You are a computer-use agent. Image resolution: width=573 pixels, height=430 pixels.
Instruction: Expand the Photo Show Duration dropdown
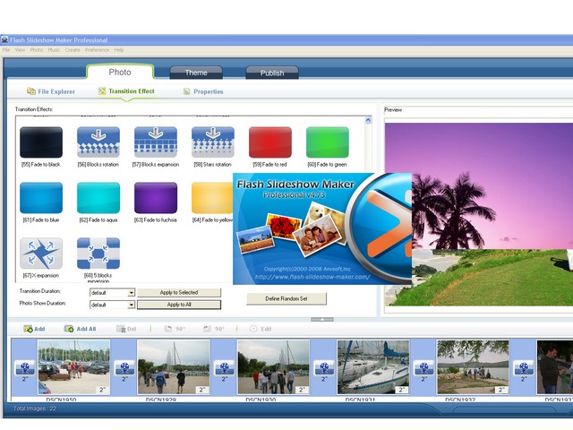pos(132,305)
